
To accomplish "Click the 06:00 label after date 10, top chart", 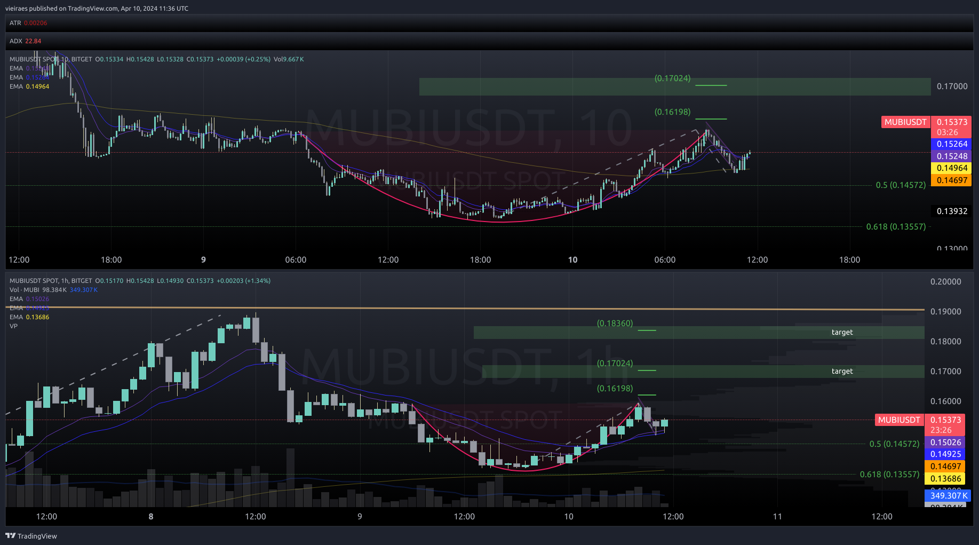I will [665, 260].
